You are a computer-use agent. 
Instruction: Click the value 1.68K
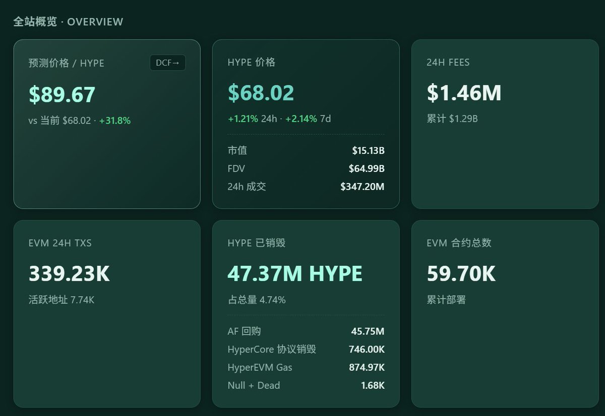(x=373, y=385)
